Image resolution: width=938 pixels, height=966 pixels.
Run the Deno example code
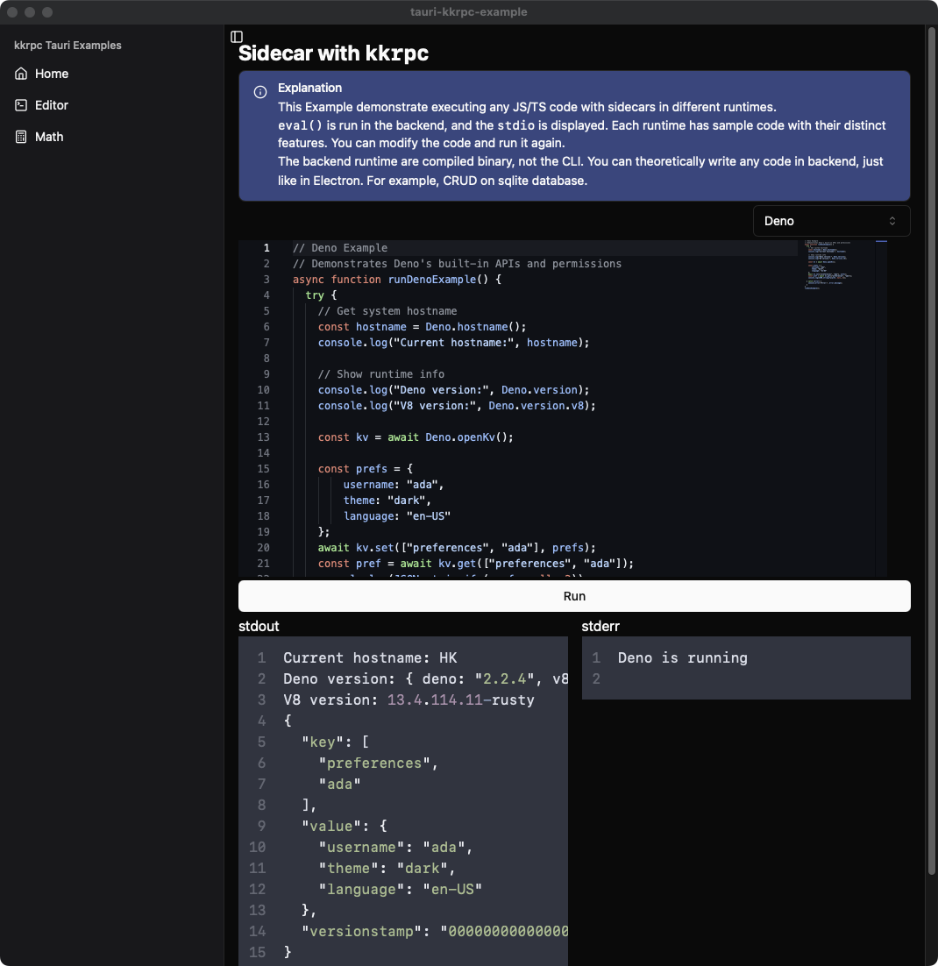tap(574, 596)
